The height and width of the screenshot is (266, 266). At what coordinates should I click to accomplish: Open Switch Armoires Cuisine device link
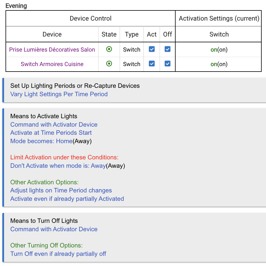click(x=52, y=64)
